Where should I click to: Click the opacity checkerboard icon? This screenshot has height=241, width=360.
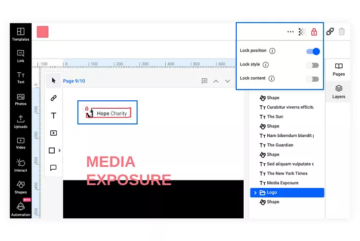coord(302,32)
